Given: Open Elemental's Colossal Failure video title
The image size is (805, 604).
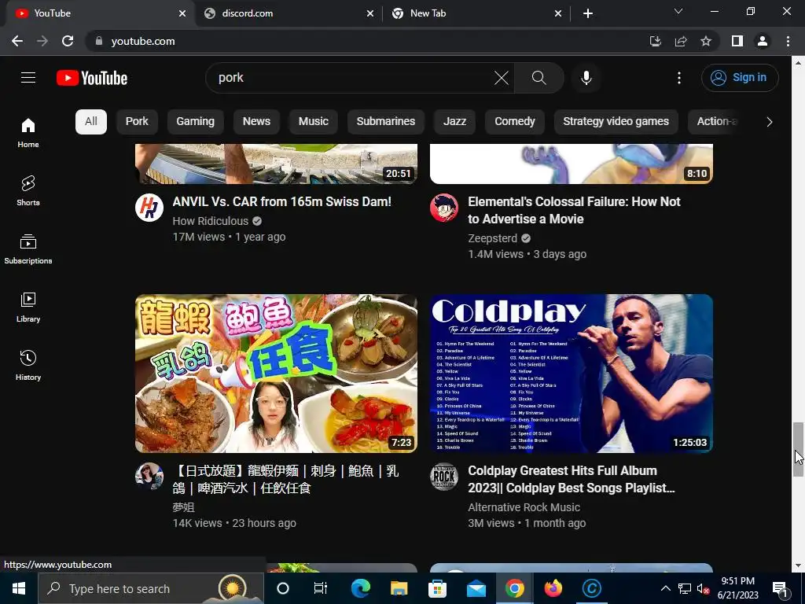Looking at the screenshot, I should [574, 210].
